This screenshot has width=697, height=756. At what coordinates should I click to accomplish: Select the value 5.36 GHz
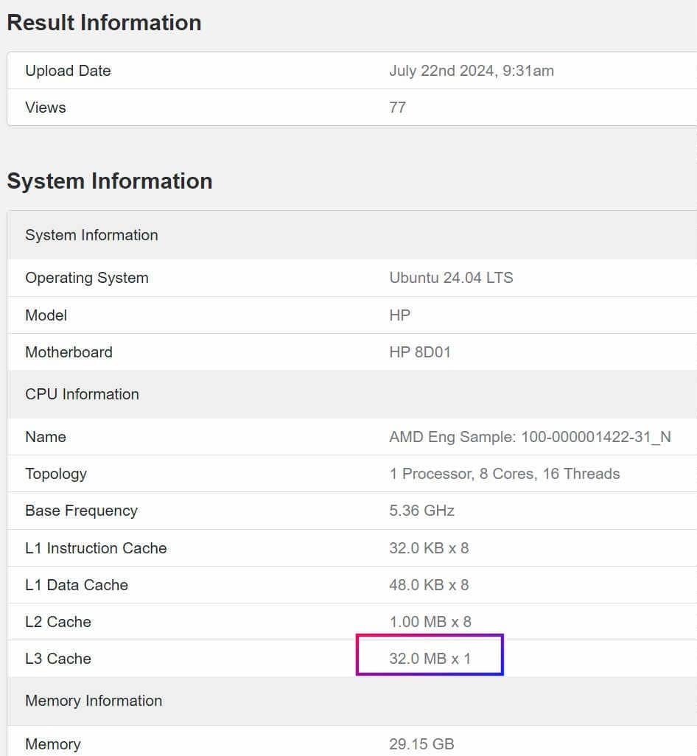coord(421,511)
